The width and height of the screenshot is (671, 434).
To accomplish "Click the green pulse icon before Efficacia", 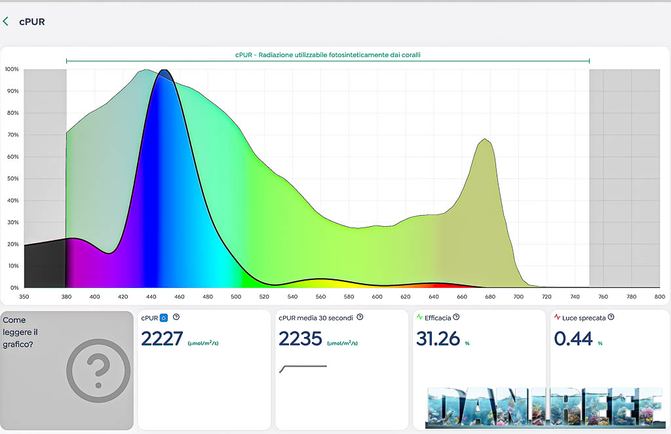I will [419, 317].
